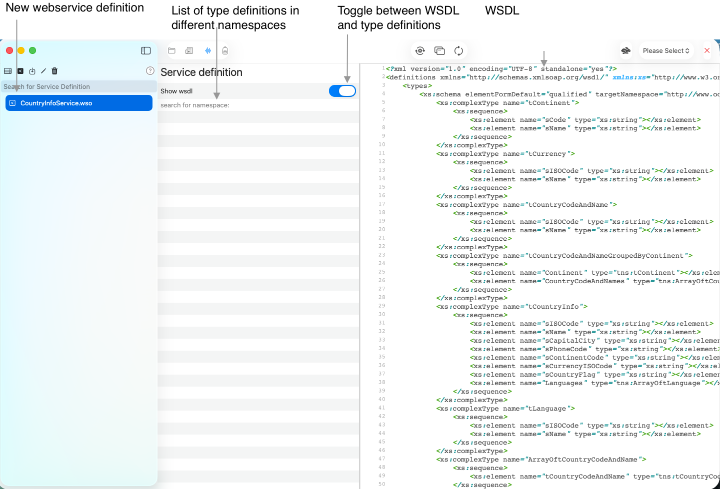Viewport: 720px width, 489px height.
Task: Click the Service definition heading
Action: (x=201, y=72)
